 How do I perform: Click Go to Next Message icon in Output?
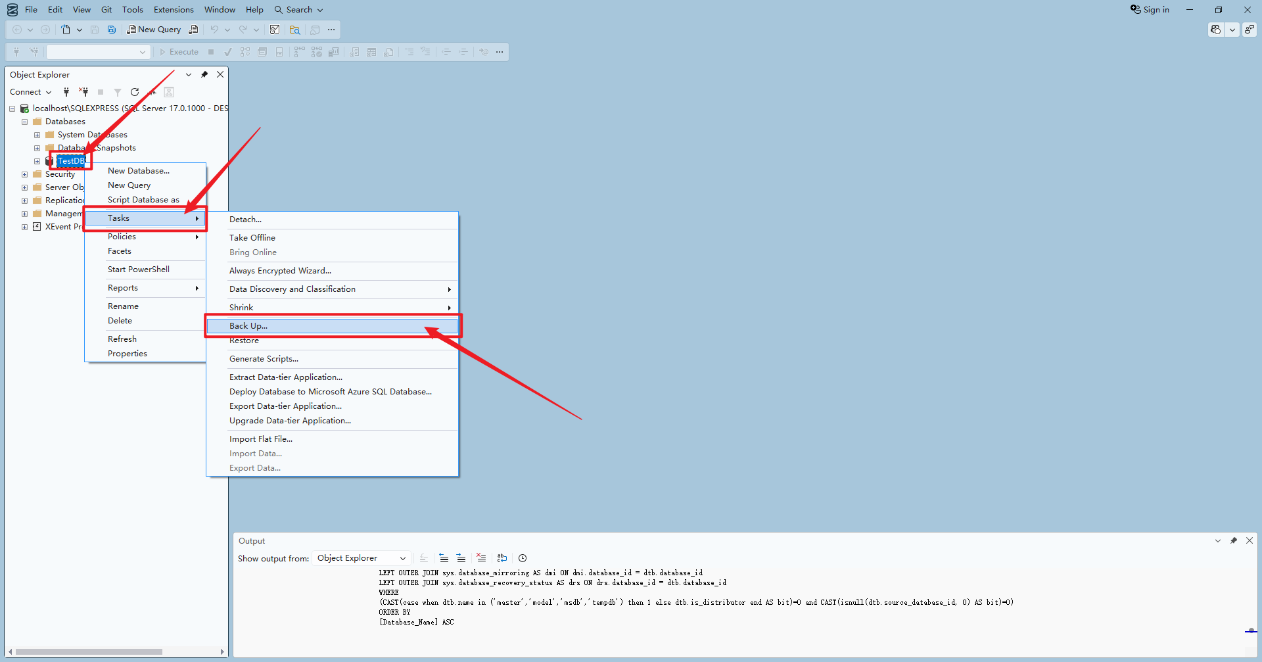click(461, 558)
